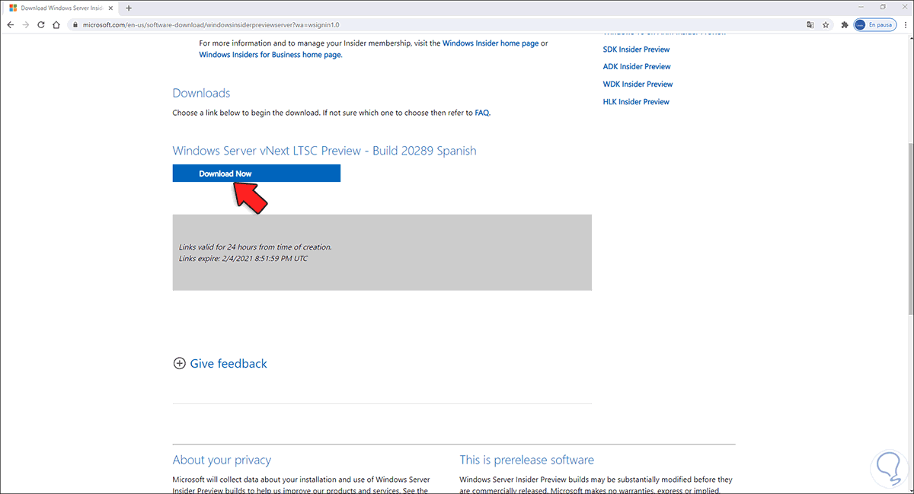The height and width of the screenshot is (494, 914).
Task: Click the browser back arrow
Action: [10, 24]
